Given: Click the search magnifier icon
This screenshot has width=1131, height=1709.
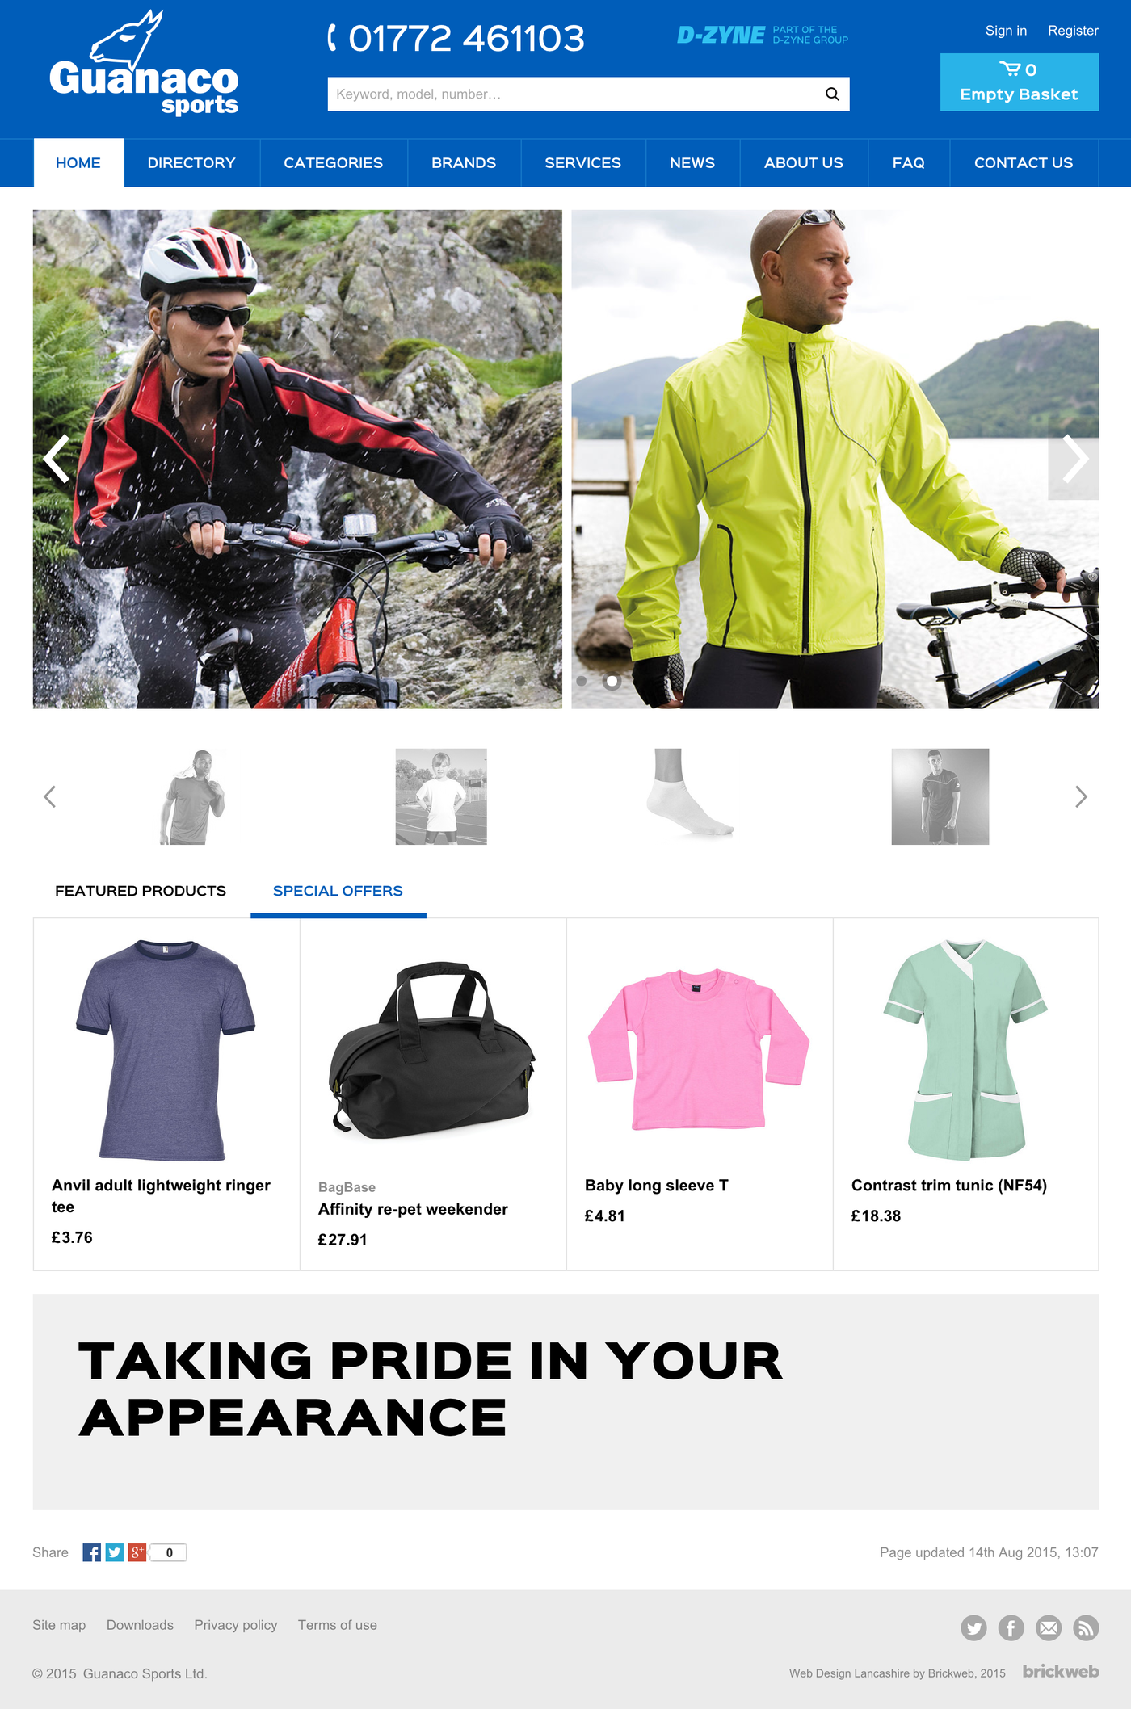Looking at the screenshot, I should [x=831, y=94].
